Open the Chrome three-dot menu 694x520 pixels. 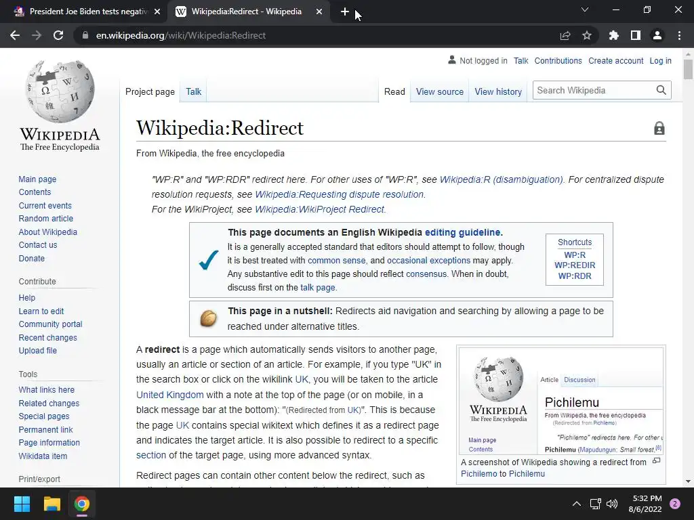coord(679,35)
